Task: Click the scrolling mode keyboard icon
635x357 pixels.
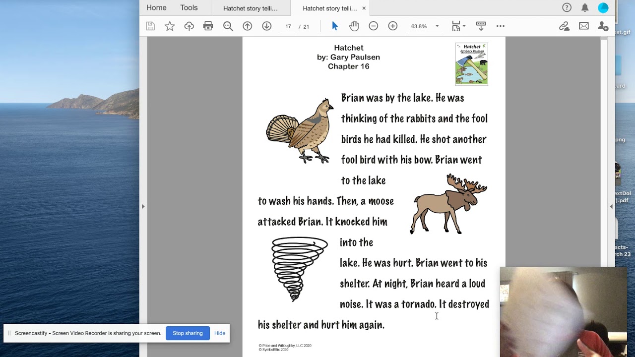Action: [481, 26]
